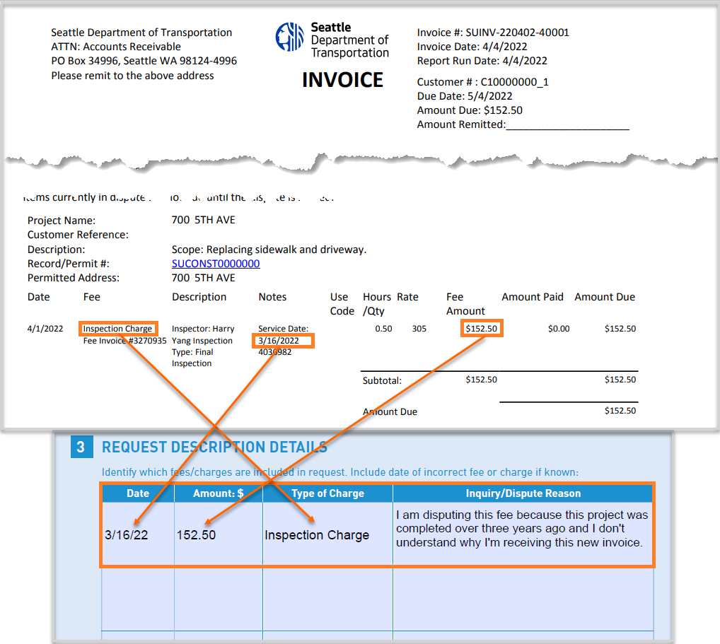This screenshot has height=644, width=720.
Task: Click the Inquiry/Dispute Reason column header
Action: tap(523, 493)
